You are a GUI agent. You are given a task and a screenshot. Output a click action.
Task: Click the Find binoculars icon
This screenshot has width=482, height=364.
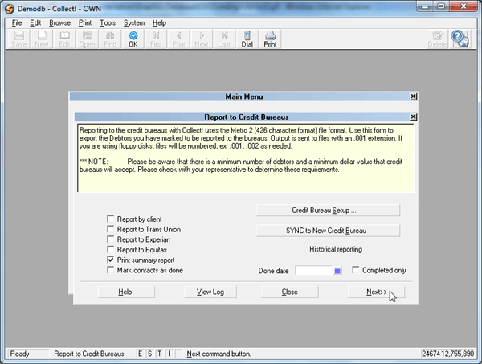[110, 39]
